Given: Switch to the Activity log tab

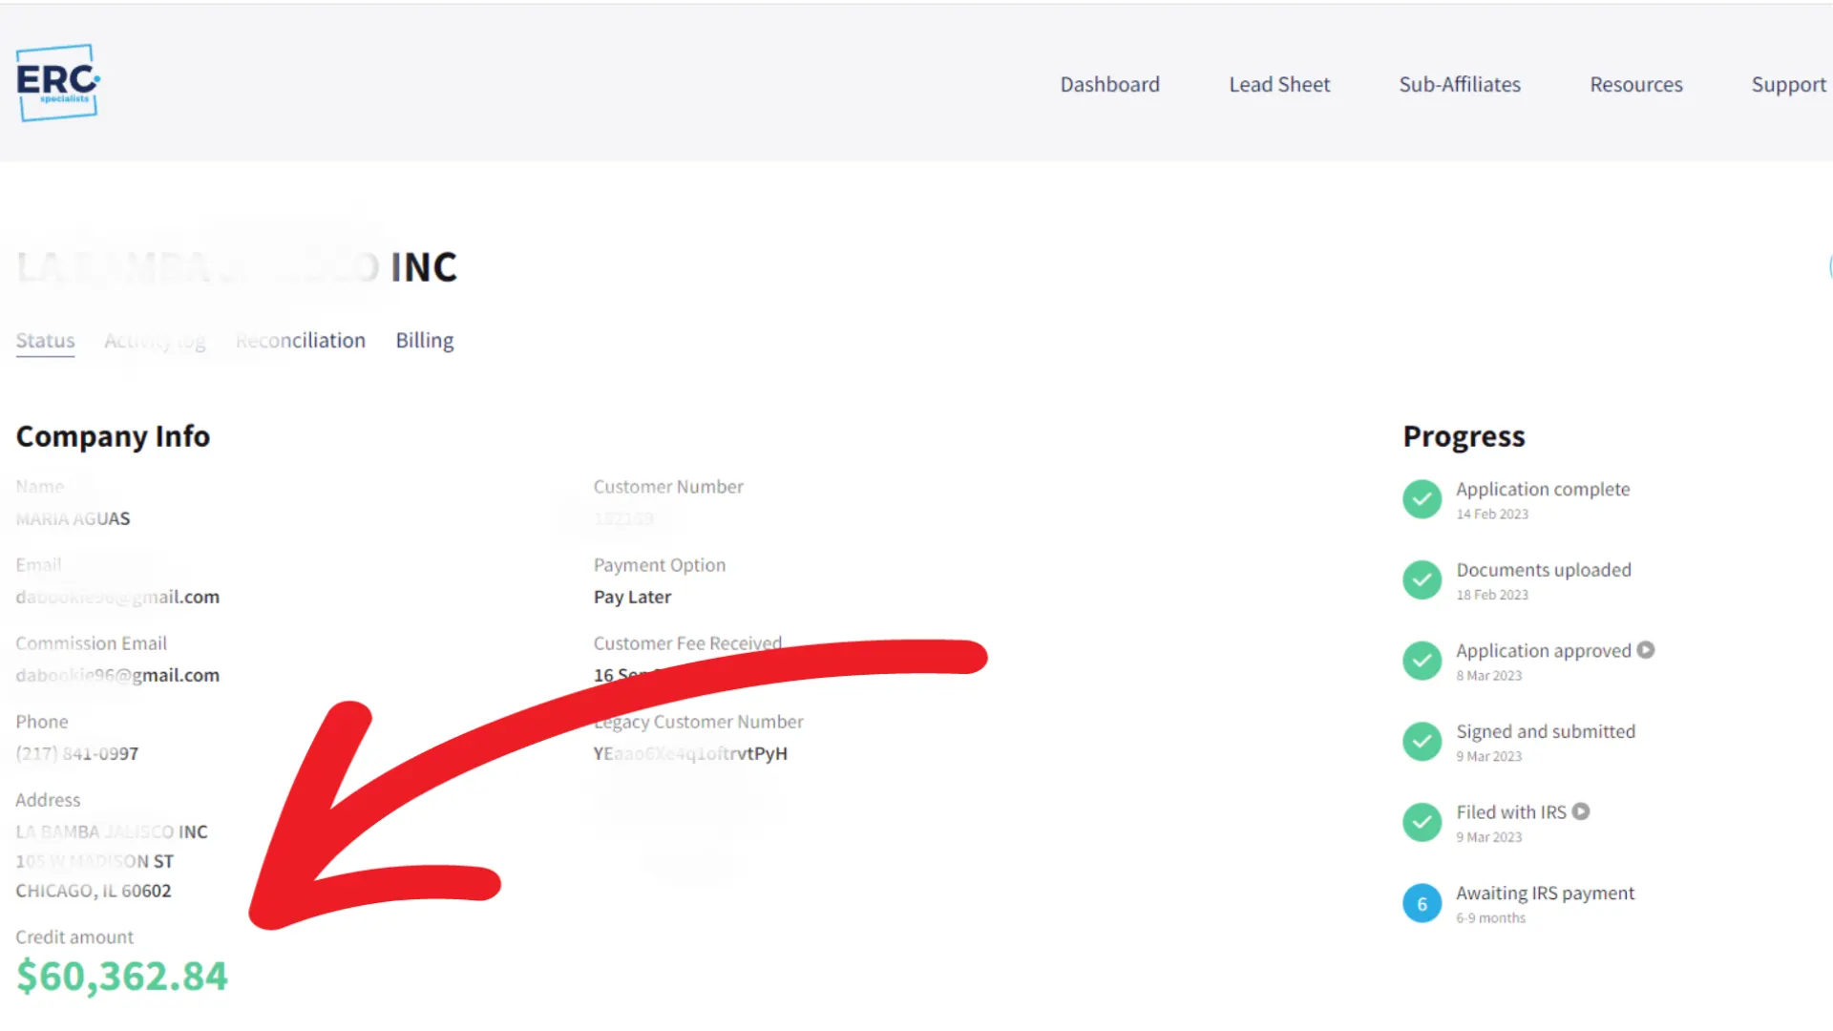Looking at the screenshot, I should [x=155, y=341].
